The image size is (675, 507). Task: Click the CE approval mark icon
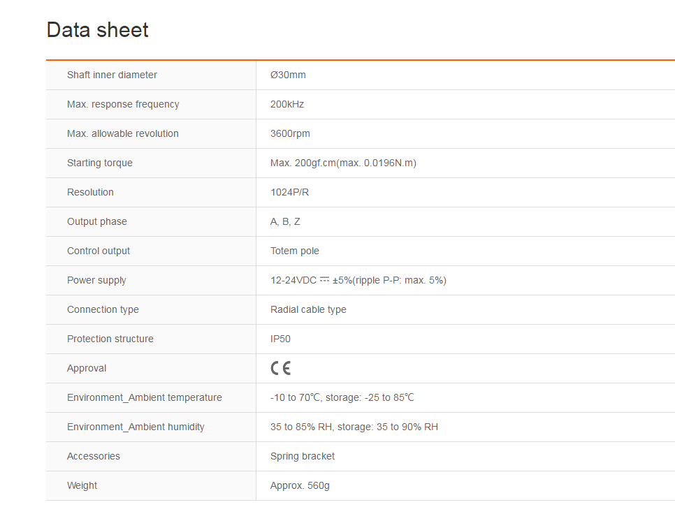pos(281,368)
